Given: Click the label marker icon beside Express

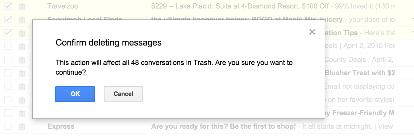Looking at the screenshot, I should click(34, 127).
